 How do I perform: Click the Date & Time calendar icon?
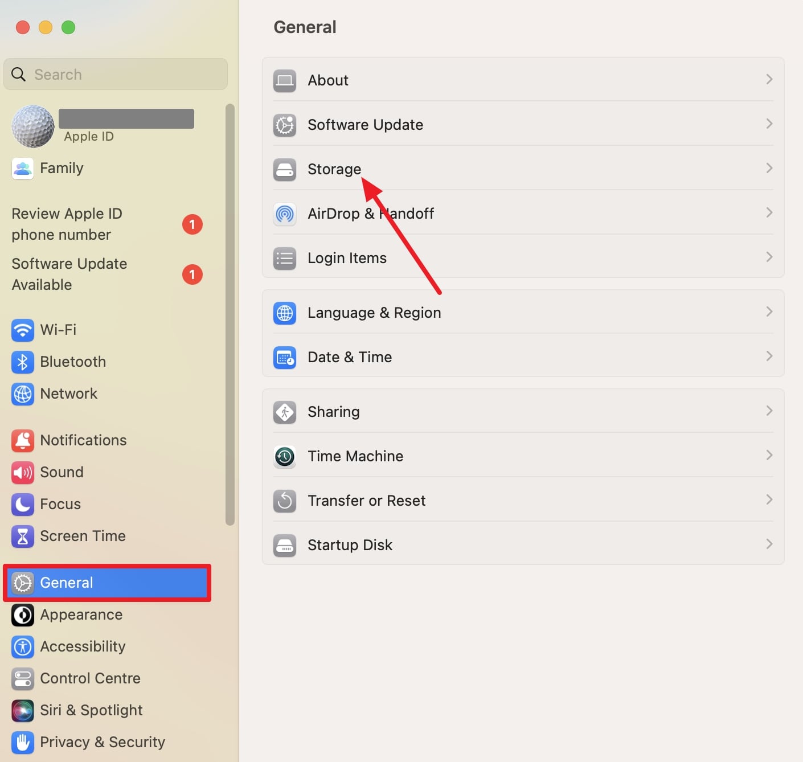[x=285, y=357]
